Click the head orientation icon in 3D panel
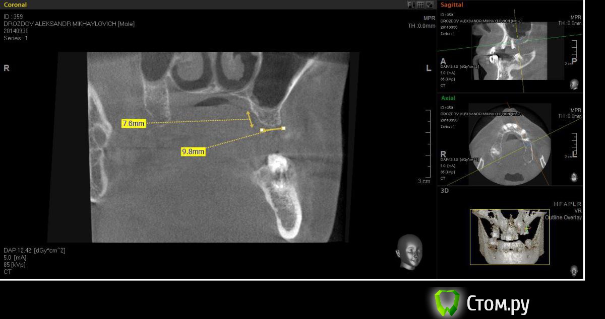The height and width of the screenshot is (319, 605). tap(574, 270)
